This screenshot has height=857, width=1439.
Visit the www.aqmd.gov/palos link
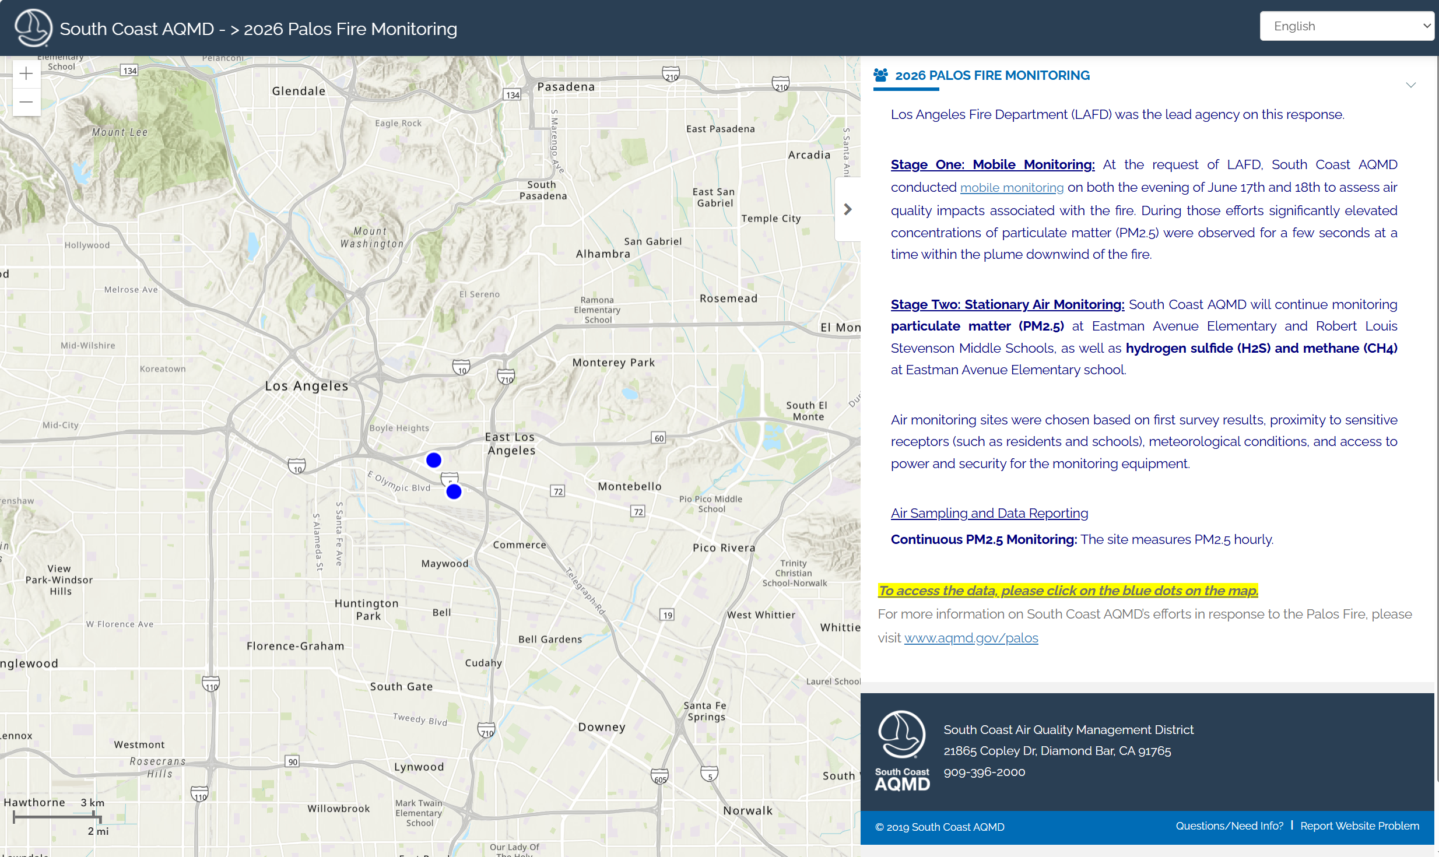[971, 638]
